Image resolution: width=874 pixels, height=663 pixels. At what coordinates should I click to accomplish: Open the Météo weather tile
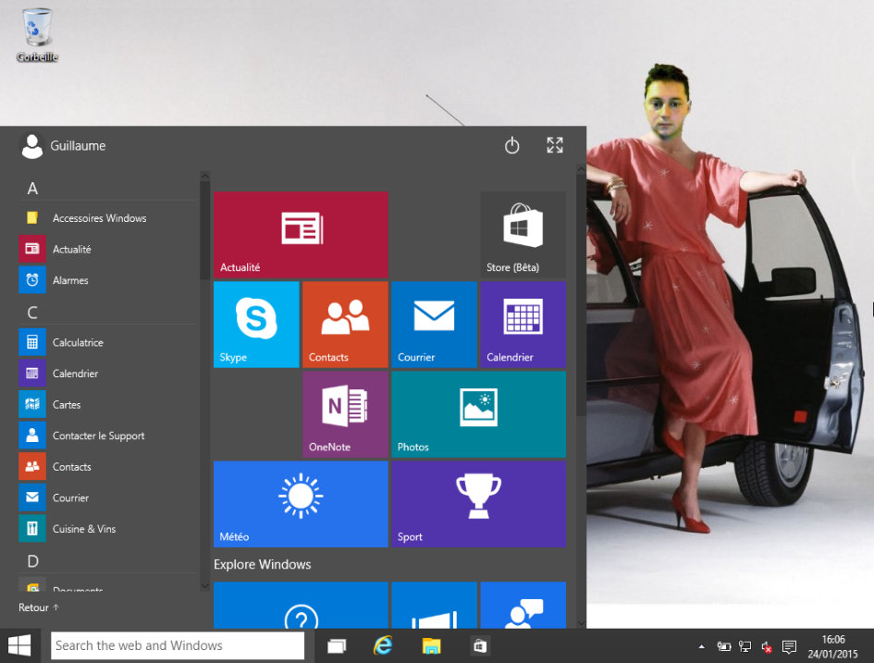(x=301, y=504)
